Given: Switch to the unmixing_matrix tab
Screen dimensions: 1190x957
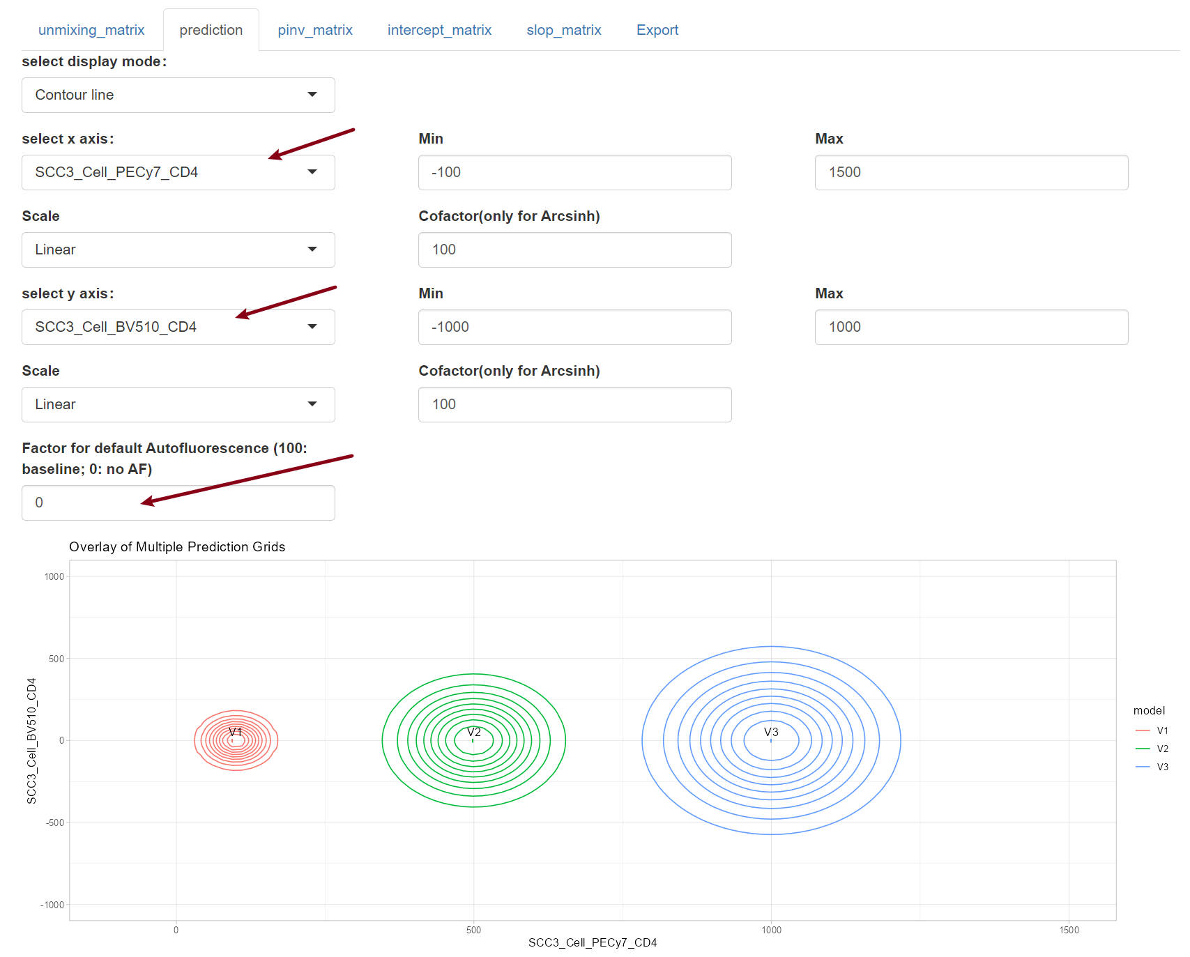Looking at the screenshot, I should [91, 30].
